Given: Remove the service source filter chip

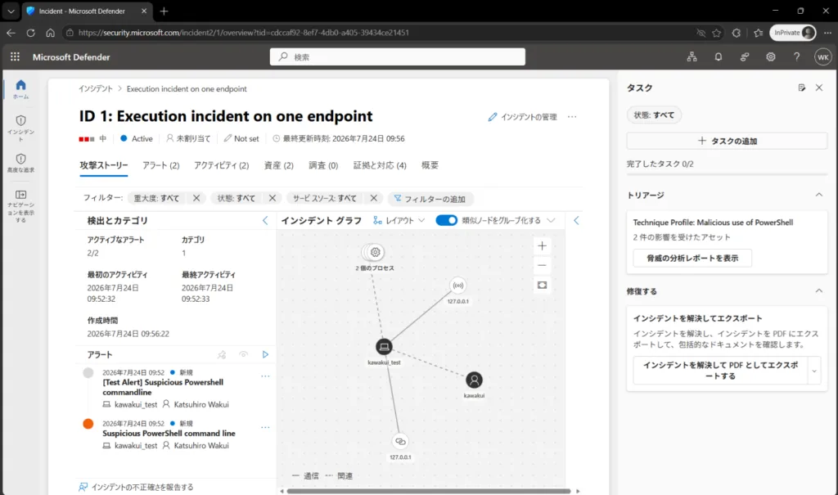Looking at the screenshot, I should (373, 198).
